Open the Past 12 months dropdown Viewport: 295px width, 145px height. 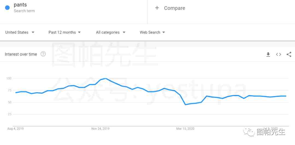(x=64, y=32)
